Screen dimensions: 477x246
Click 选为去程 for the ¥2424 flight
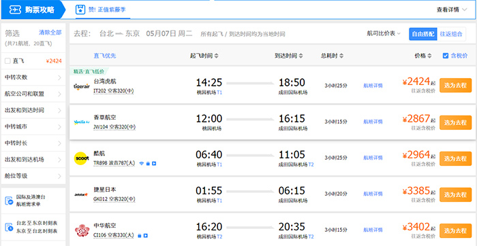[x=455, y=86]
